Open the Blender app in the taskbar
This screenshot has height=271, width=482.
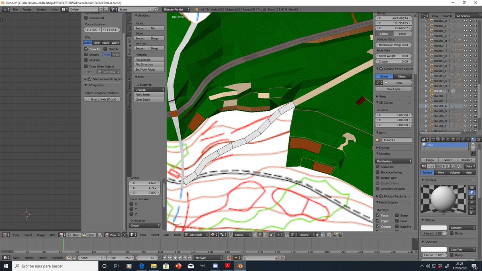pyautogui.click(x=239, y=266)
